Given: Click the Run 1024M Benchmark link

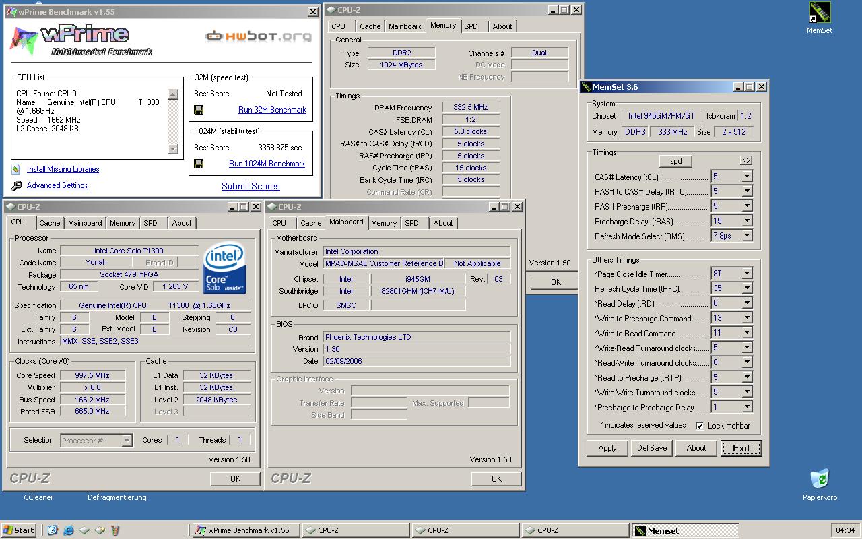Looking at the screenshot, I should pyautogui.click(x=267, y=164).
